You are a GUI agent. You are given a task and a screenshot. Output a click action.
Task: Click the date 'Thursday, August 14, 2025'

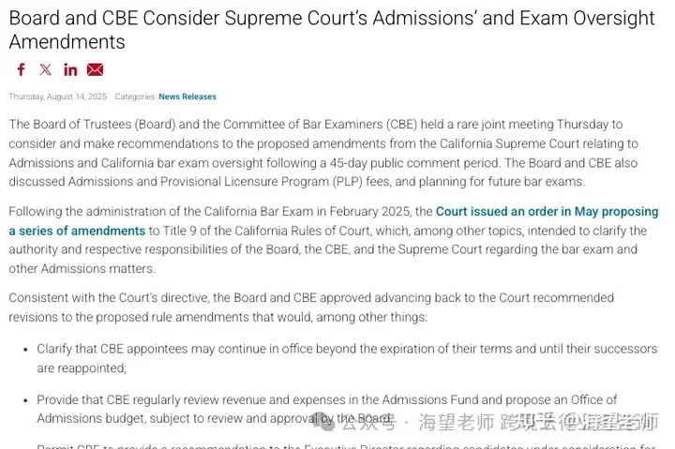click(58, 97)
